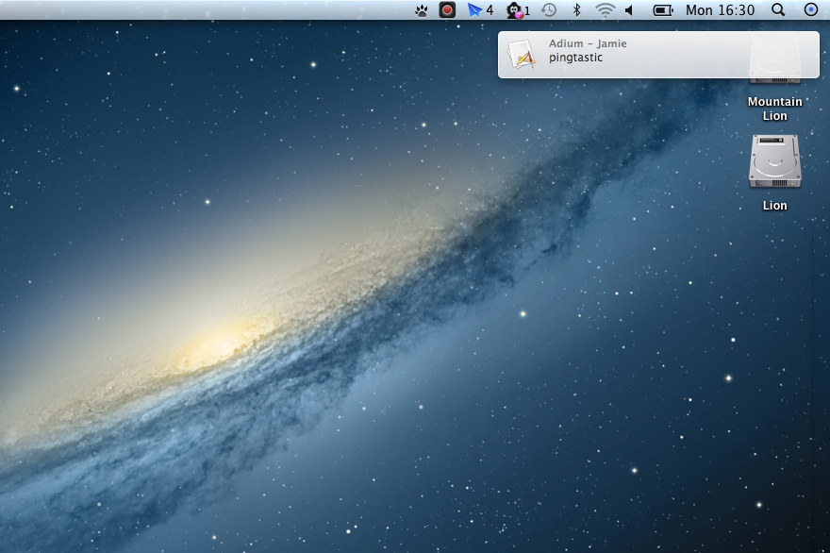Open the Adium duck status icon
The image size is (830, 553).
click(x=515, y=10)
